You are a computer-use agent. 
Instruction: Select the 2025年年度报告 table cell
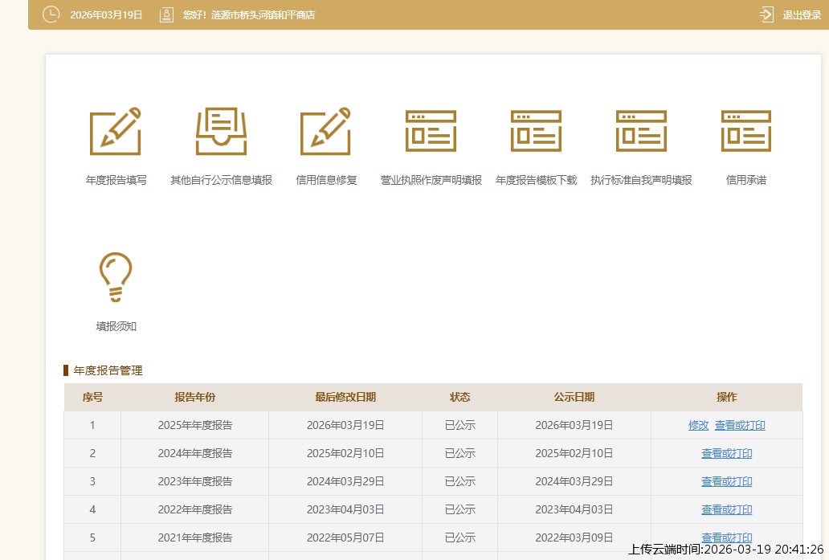194,425
